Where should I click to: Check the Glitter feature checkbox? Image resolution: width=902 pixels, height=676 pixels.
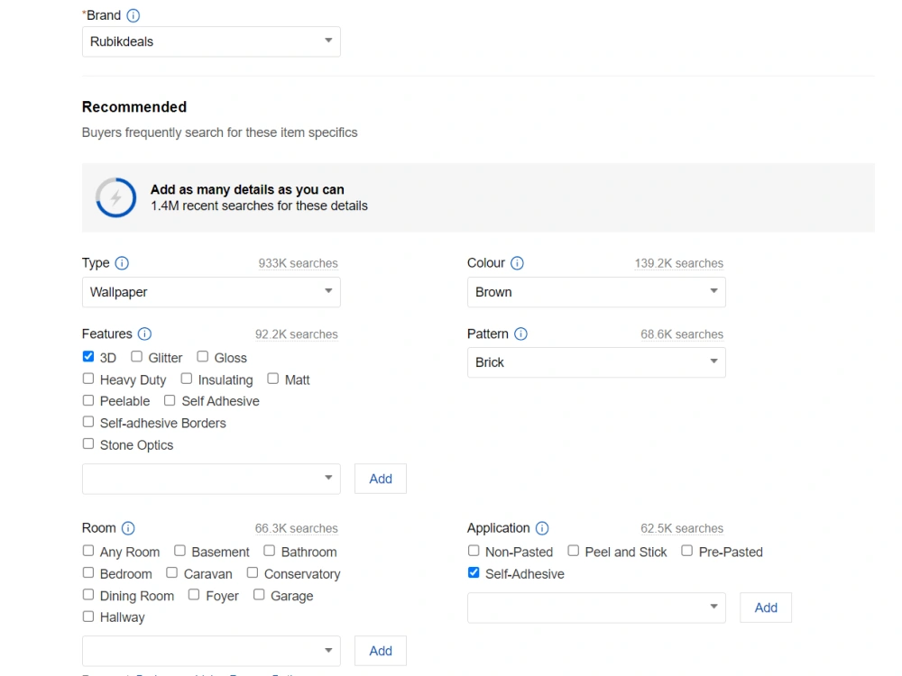tap(136, 356)
